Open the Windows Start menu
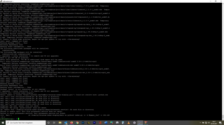Viewport: 224px width, 125px height. 3,123
